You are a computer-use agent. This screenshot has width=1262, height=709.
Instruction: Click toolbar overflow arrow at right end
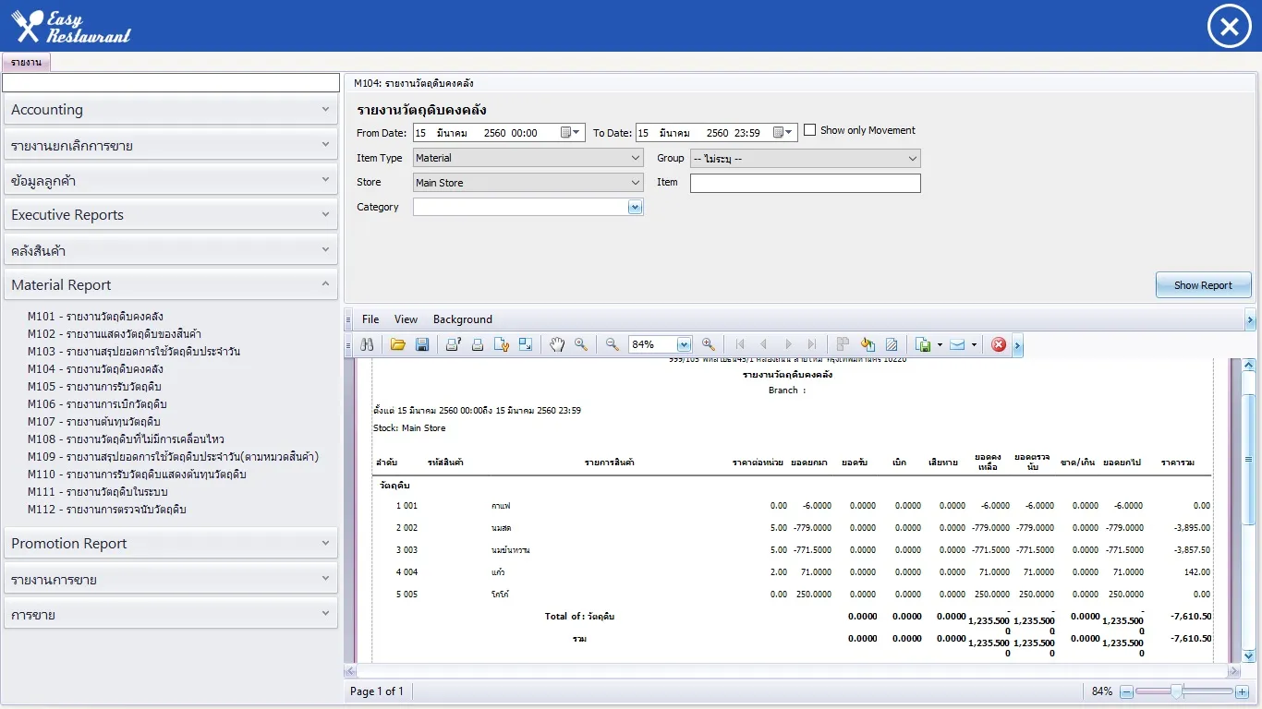pos(1018,345)
